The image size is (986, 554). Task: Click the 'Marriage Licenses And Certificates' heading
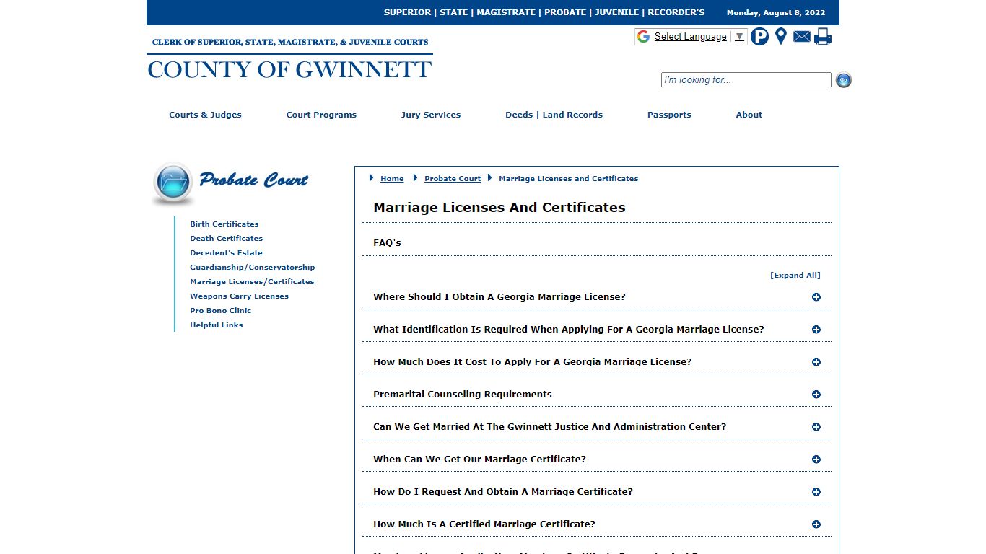(499, 208)
